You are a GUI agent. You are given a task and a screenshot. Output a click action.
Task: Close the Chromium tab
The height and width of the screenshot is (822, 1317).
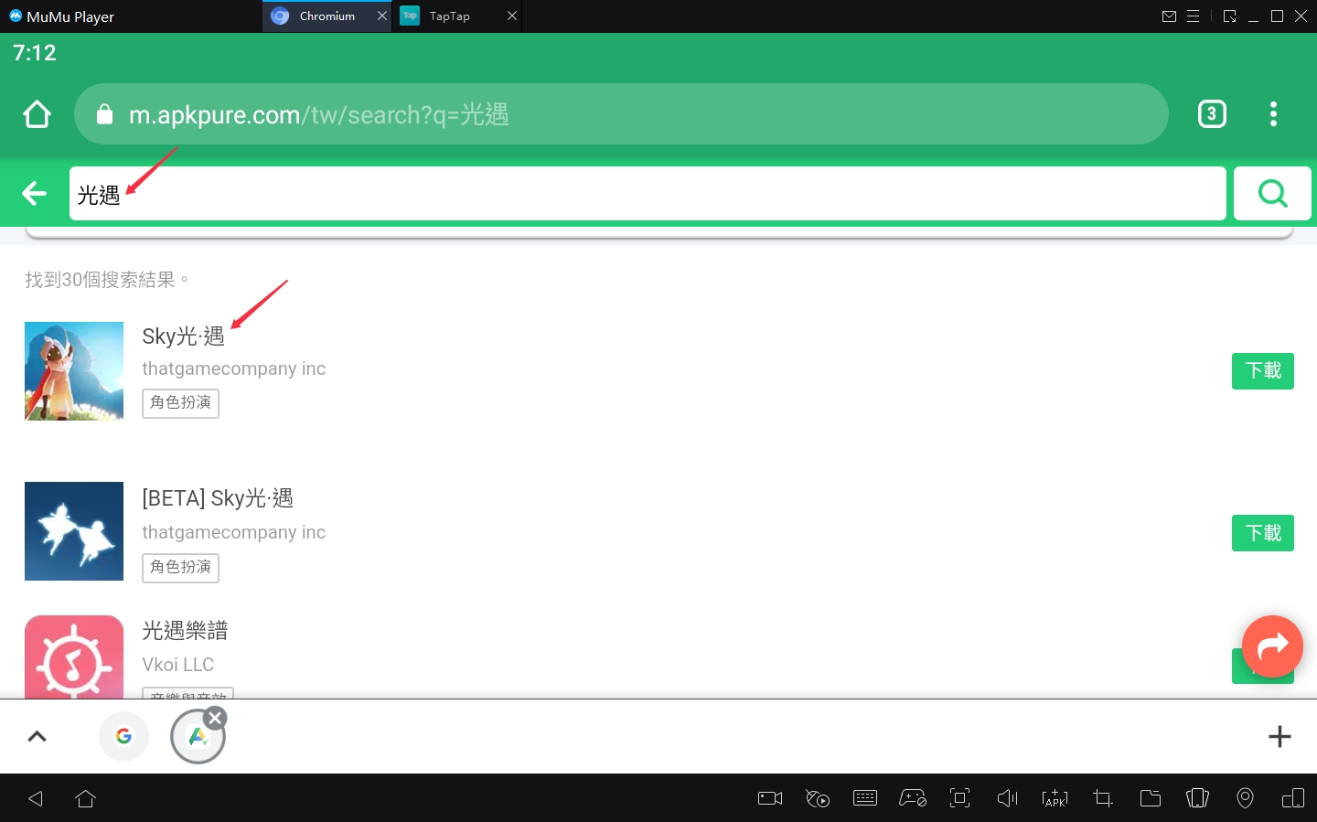(382, 16)
